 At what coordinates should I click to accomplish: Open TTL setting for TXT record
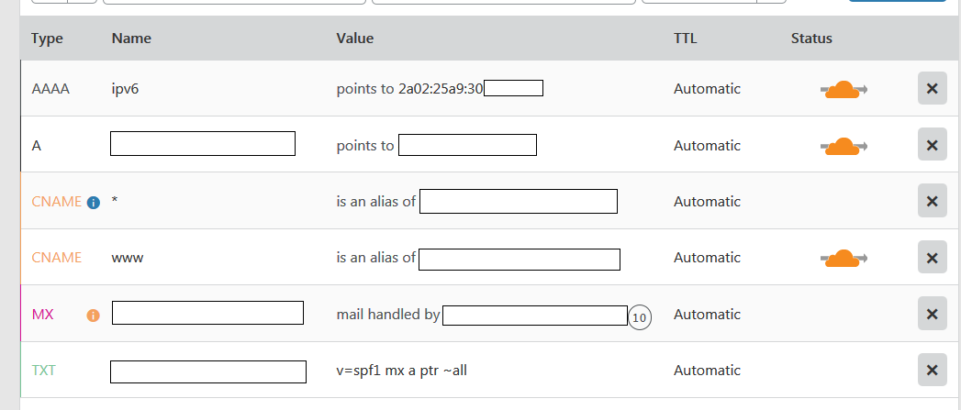point(707,371)
